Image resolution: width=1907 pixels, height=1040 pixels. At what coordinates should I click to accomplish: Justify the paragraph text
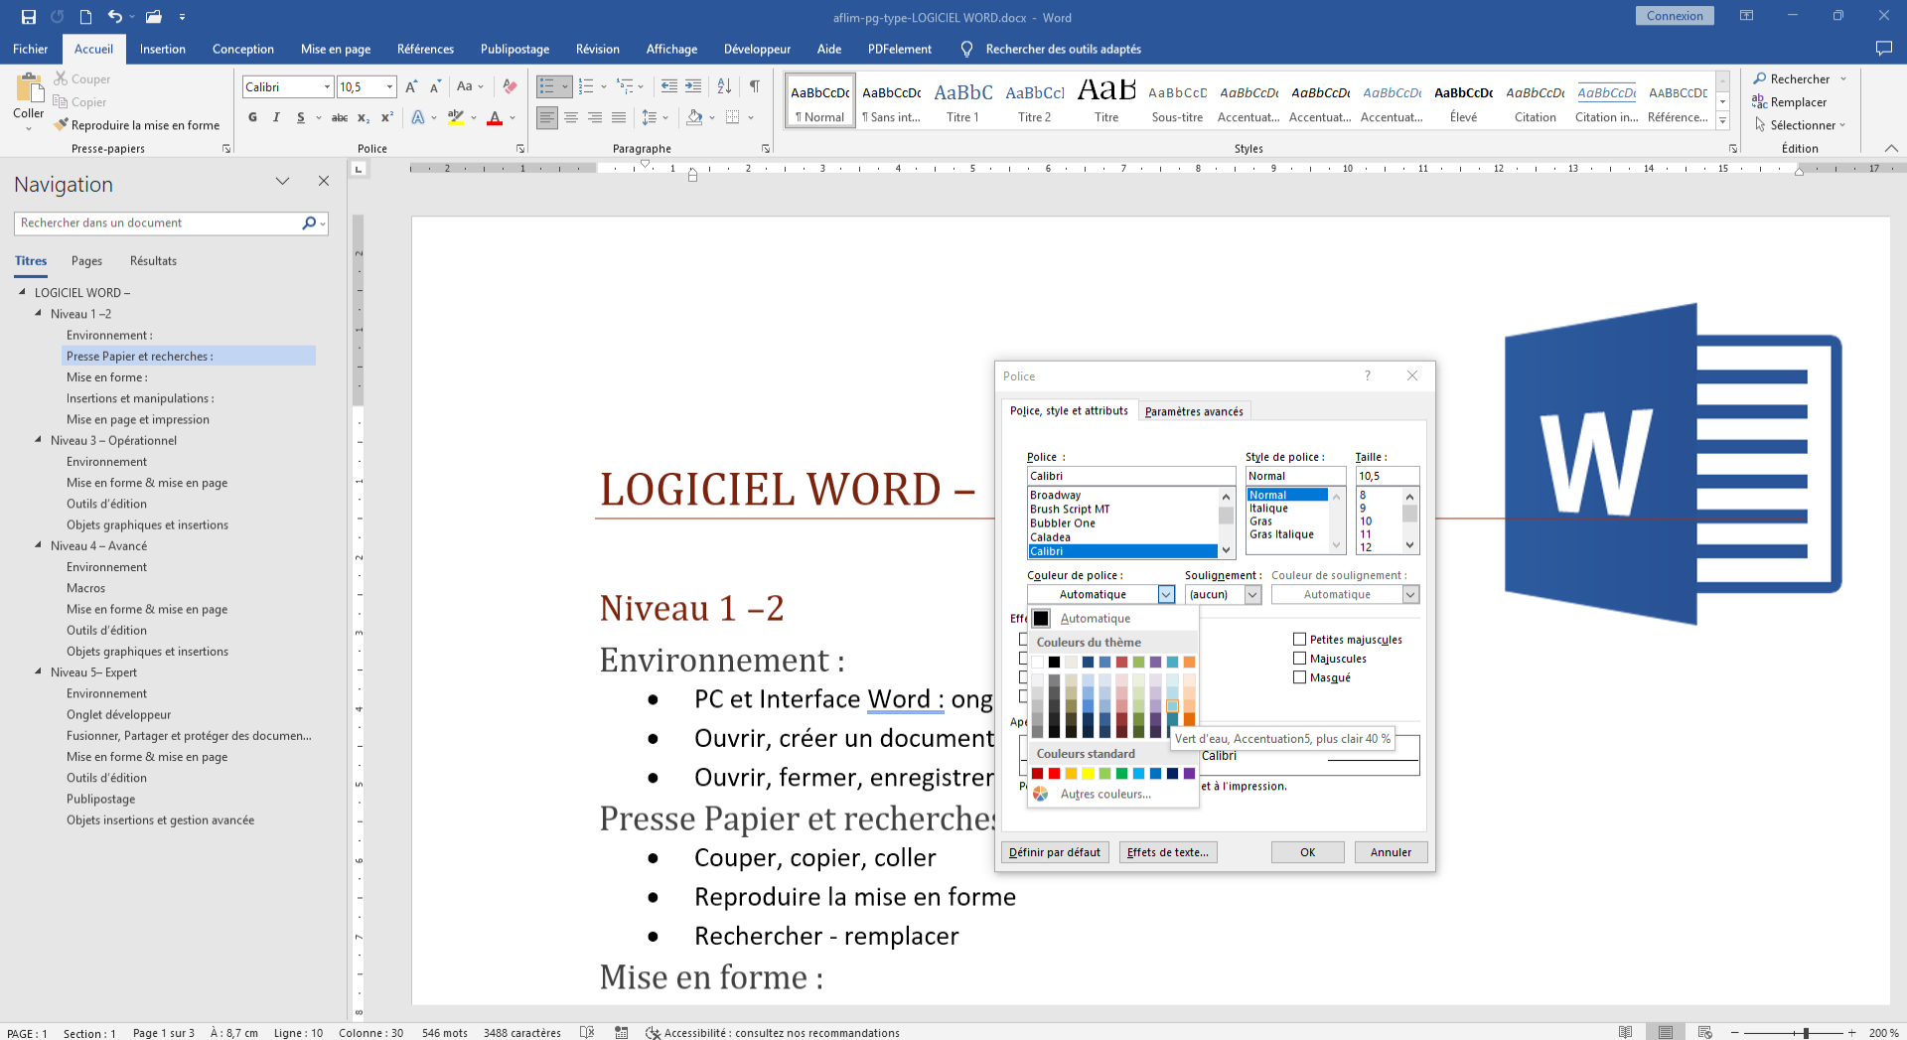(x=619, y=117)
